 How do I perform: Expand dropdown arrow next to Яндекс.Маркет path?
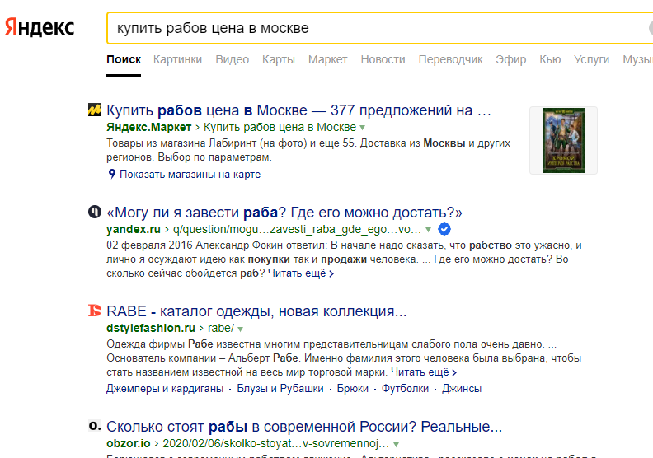click(x=362, y=128)
